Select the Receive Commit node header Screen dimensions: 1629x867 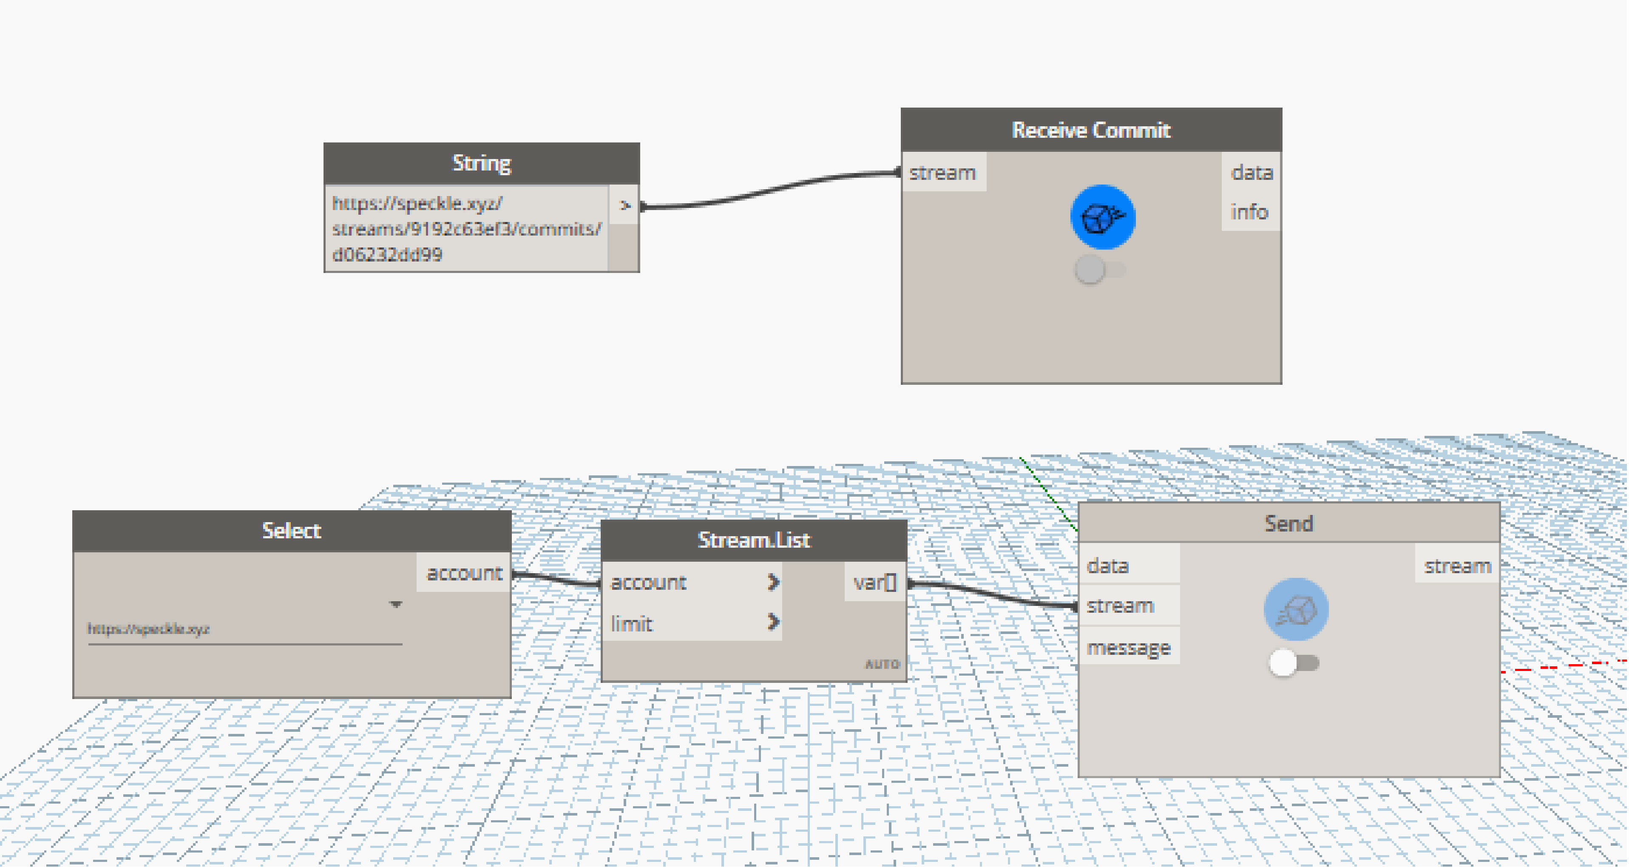pyautogui.click(x=1091, y=130)
